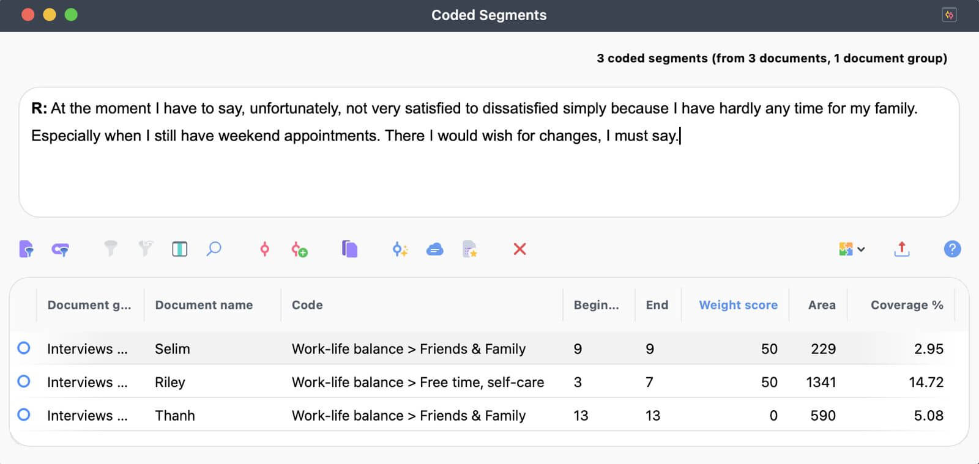Click the 'Interviews ...' cell in Thanh's row
979x464 pixels.
click(x=87, y=416)
